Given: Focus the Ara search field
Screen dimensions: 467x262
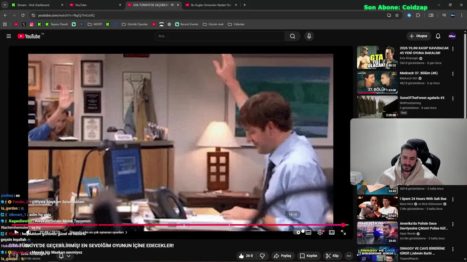Looking at the screenshot, I should [x=220, y=36].
